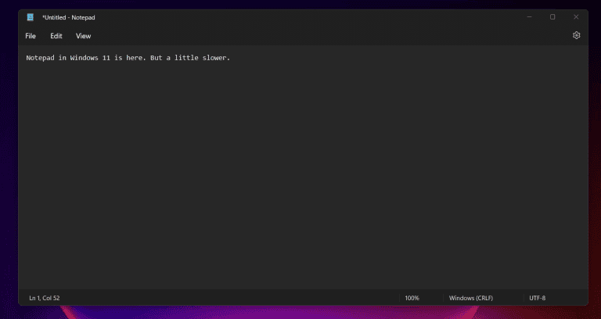Maximize the Notepad window
This screenshot has height=319, width=601.
(x=552, y=17)
